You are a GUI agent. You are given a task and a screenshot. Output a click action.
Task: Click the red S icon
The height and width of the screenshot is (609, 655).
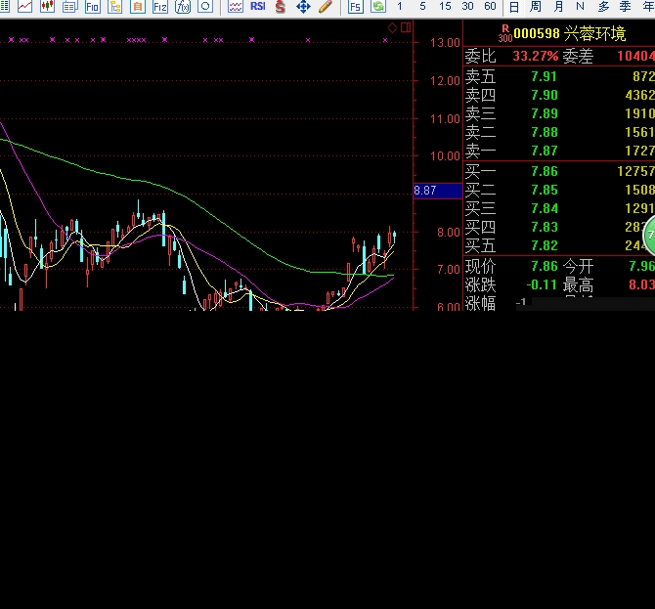281,6
